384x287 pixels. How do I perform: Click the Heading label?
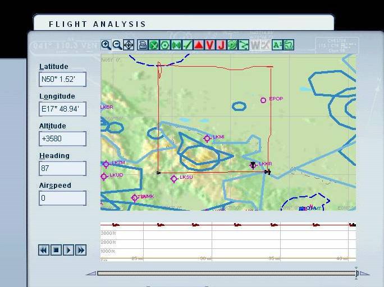pos(54,156)
